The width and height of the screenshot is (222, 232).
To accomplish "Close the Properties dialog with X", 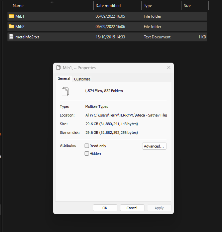I will pos(169,68).
